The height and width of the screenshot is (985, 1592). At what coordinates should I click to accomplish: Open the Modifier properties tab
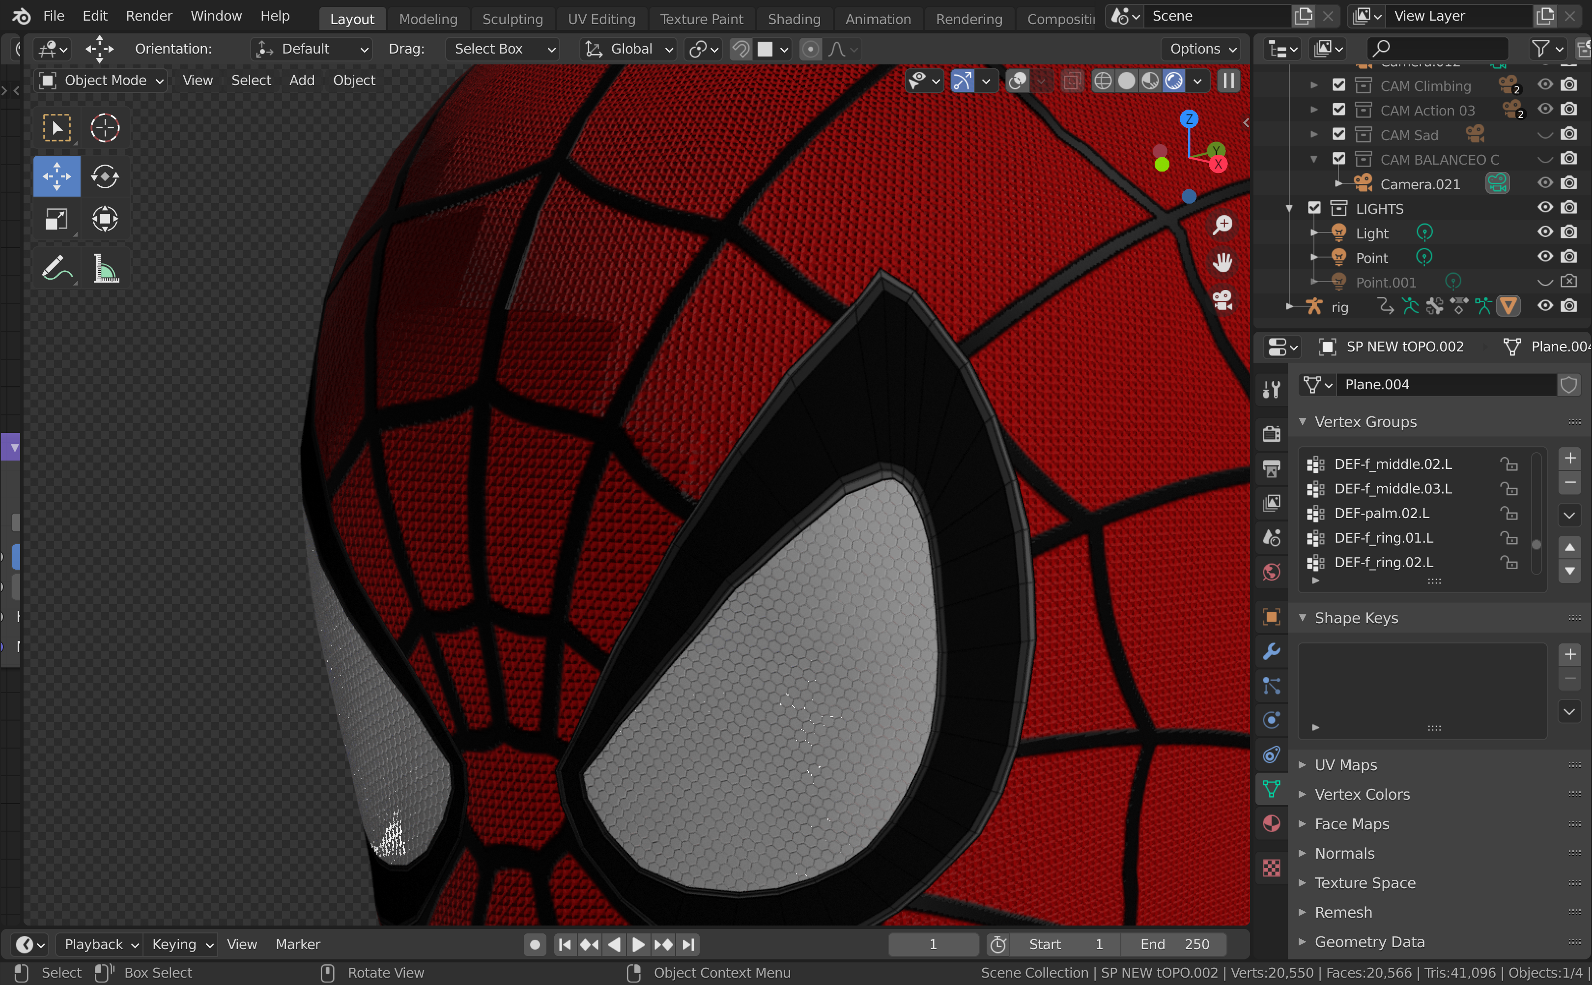tap(1271, 651)
